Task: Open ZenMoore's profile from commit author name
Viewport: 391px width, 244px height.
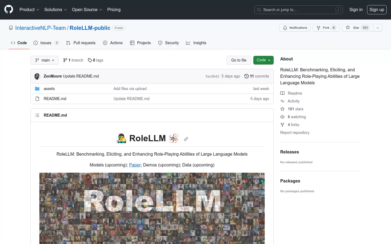Action: tap(53, 76)
